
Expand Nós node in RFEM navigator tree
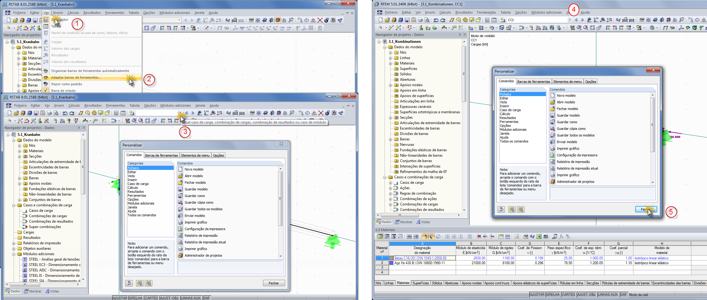coord(390,52)
